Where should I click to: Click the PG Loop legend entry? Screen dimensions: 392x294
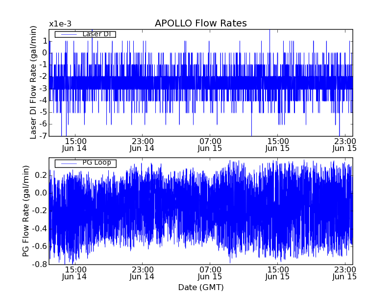tap(85, 163)
